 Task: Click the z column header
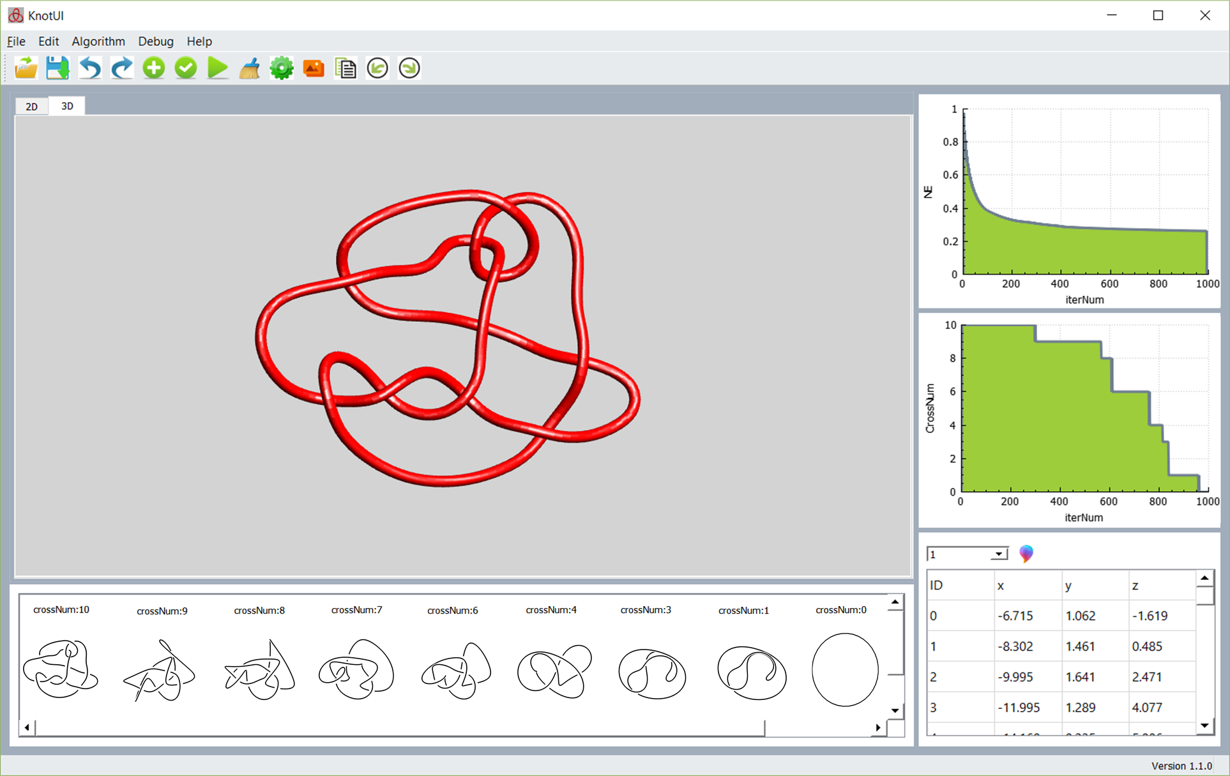coord(1162,585)
